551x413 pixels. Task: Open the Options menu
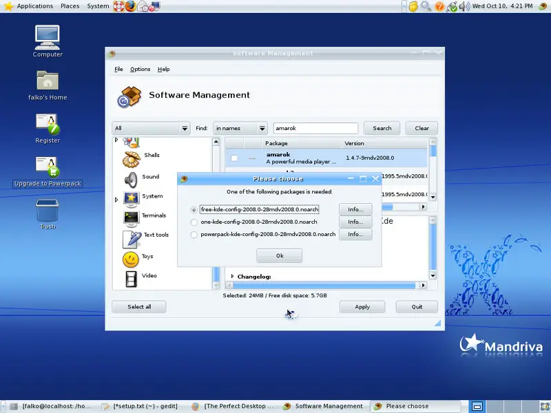(x=141, y=70)
